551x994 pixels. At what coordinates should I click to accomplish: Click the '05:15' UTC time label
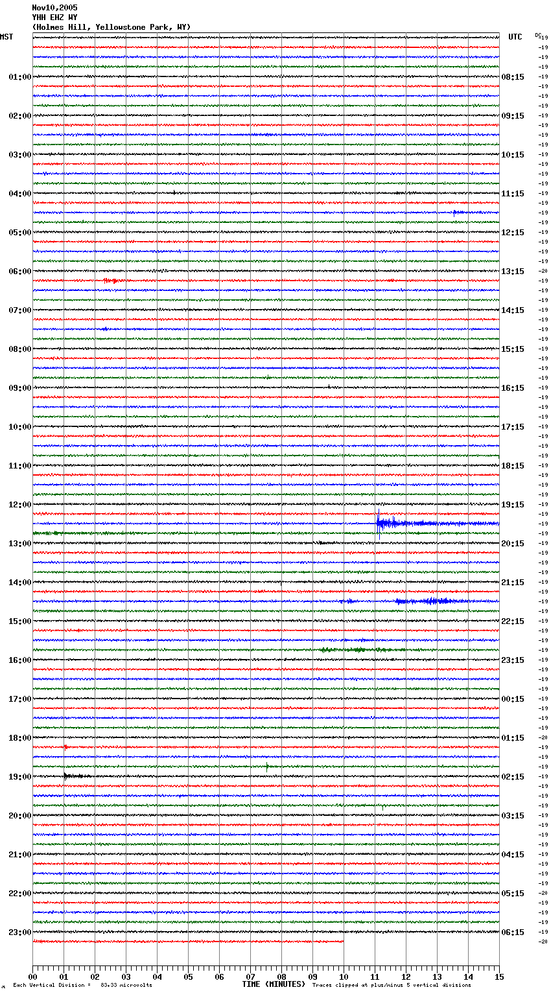(x=513, y=894)
